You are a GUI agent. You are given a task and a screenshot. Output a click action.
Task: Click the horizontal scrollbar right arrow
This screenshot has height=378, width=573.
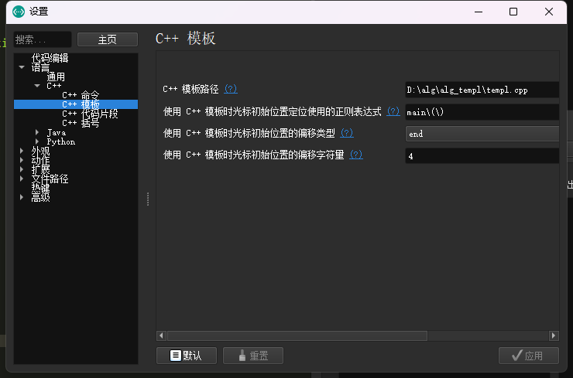[x=554, y=335]
